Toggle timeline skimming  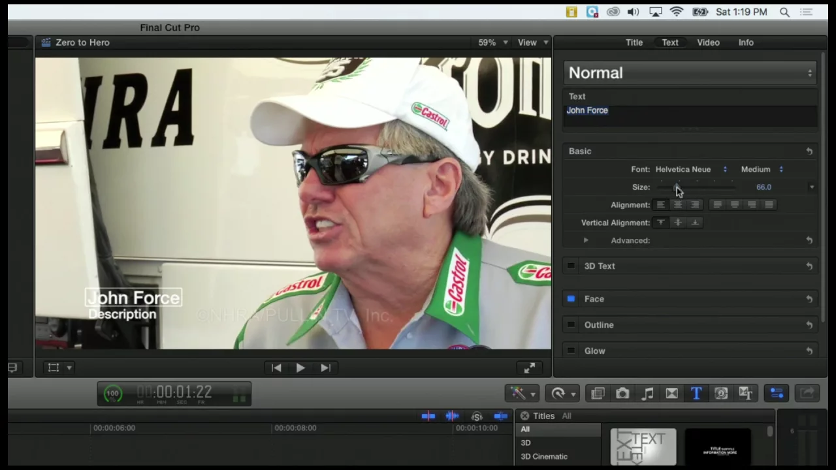[x=428, y=416]
